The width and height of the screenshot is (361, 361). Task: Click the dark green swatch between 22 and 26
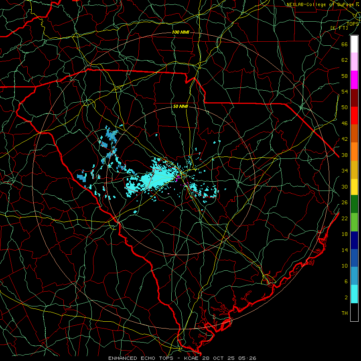coord(354,204)
